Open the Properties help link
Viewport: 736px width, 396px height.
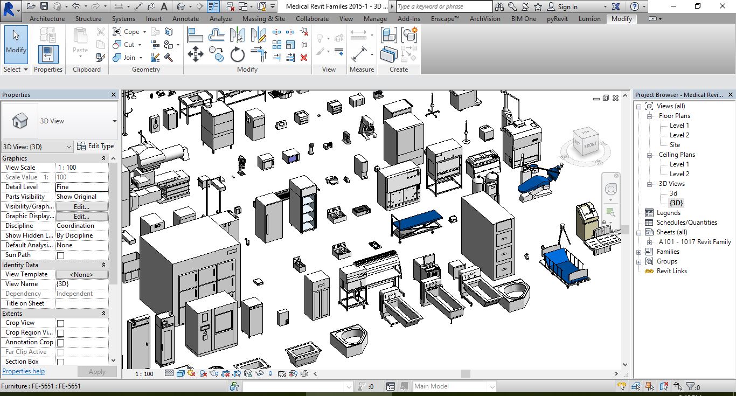pyautogui.click(x=23, y=371)
